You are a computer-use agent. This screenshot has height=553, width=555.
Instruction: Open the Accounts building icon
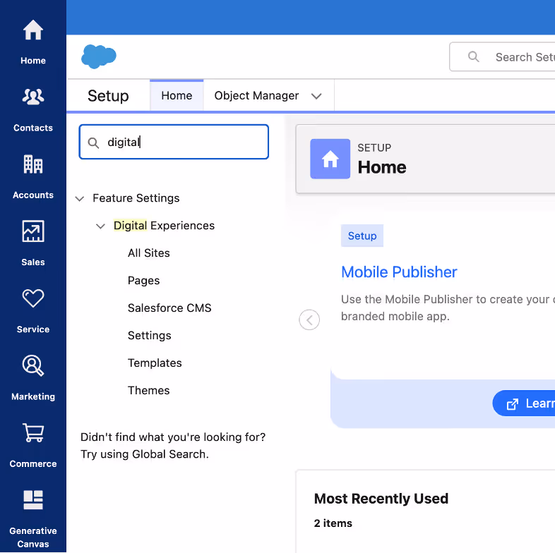[33, 164]
